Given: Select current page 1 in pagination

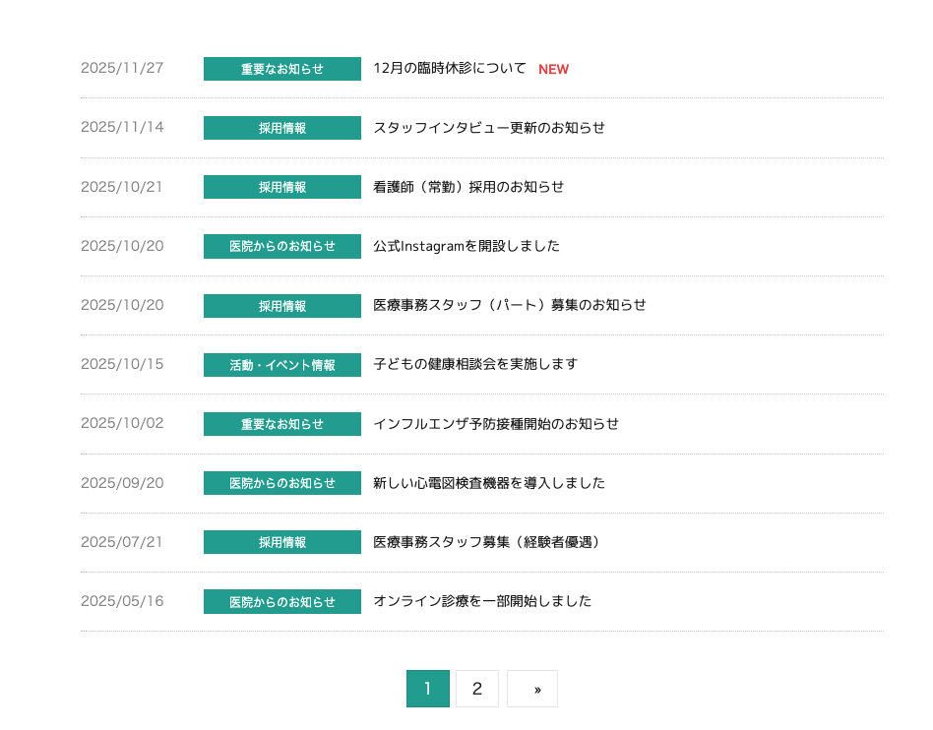Looking at the screenshot, I should (428, 689).
